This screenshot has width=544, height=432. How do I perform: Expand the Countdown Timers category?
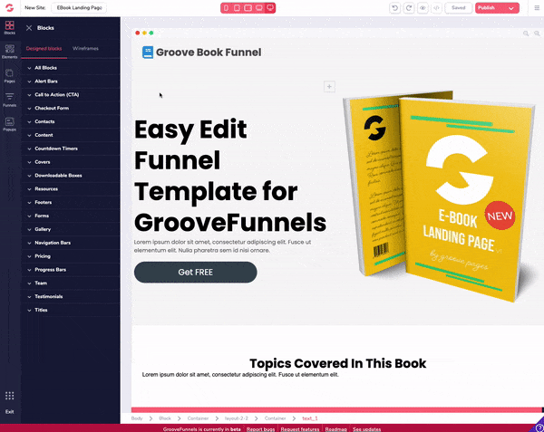tap(71, 149)
